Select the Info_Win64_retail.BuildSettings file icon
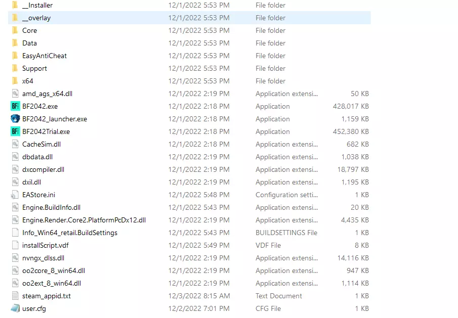The image size is (458, 318). (x=15, y=233)
